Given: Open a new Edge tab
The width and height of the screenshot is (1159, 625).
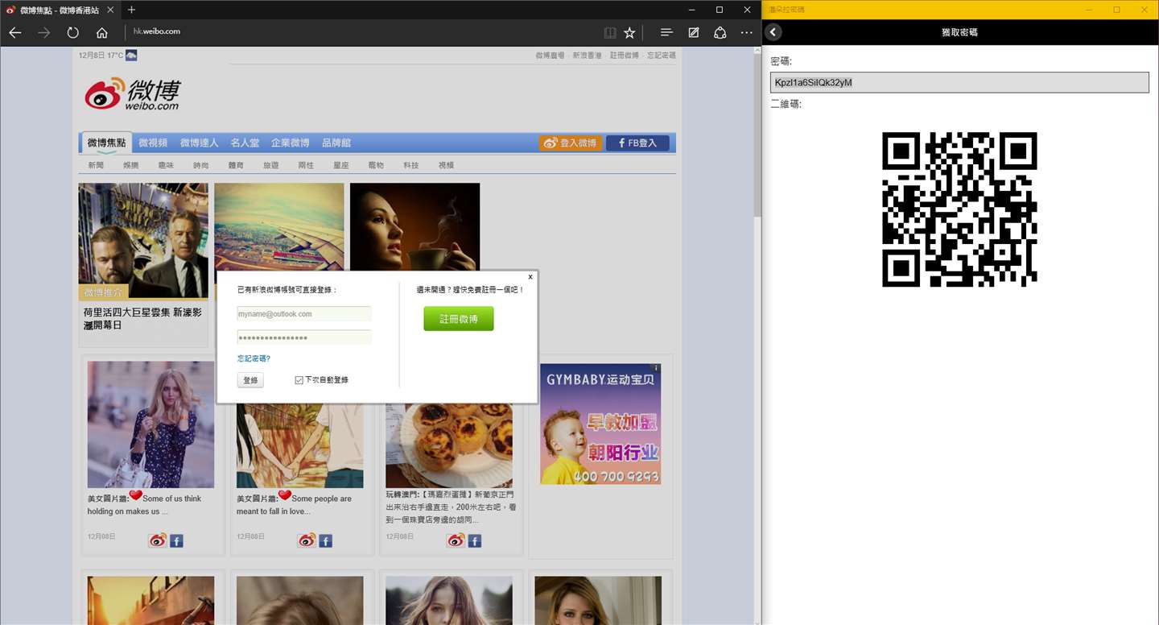Looking at the screenshot, I should coord(132,10).
